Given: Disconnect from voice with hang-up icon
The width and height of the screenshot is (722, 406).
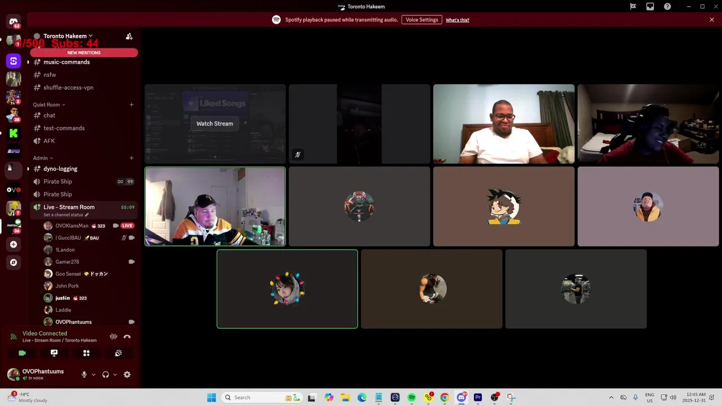Looking at the screenshot, I should point(127,337).
